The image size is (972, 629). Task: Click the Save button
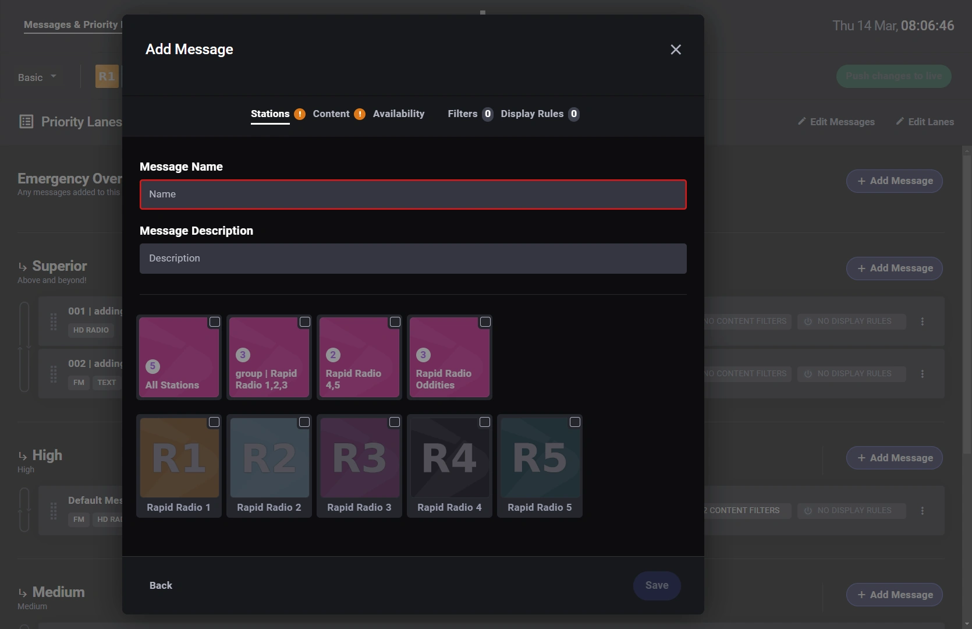point(657,585)
